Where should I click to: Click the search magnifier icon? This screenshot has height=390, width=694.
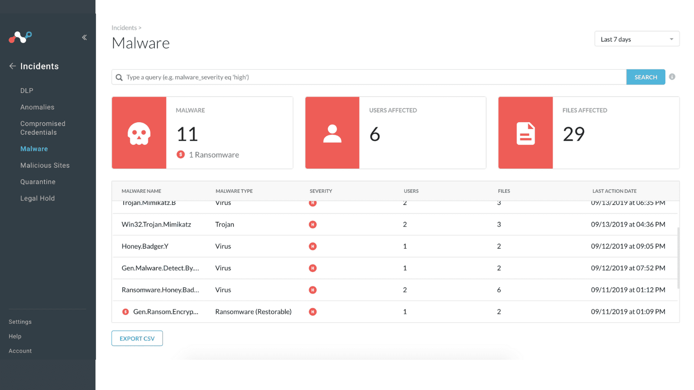[119, 78]
